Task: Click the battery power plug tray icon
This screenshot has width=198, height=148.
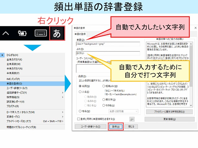Action: click(x=22, y=33)
